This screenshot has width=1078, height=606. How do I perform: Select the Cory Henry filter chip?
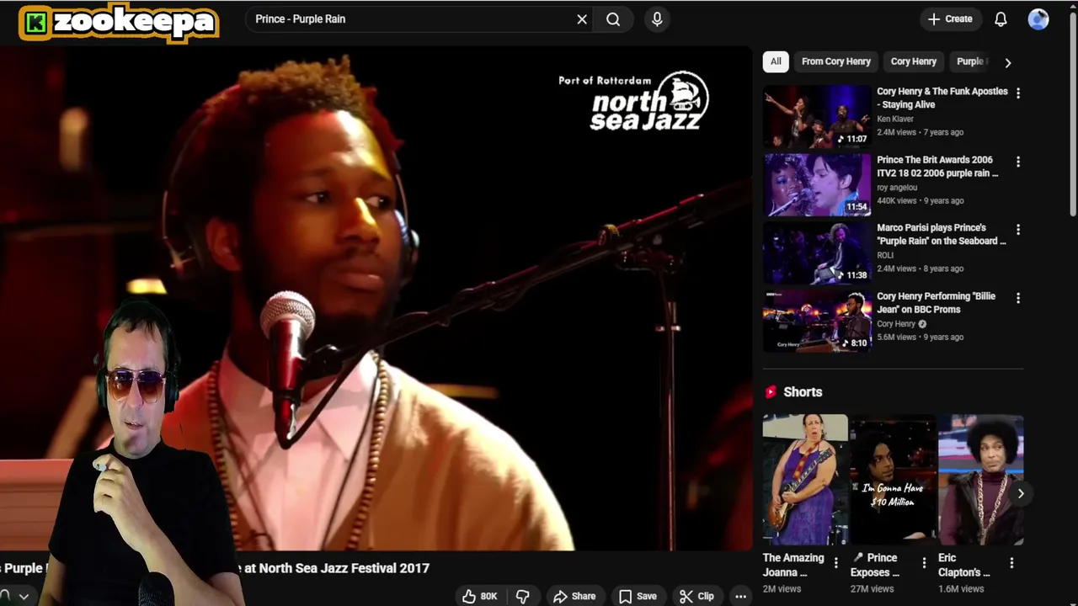pos(914,61)
